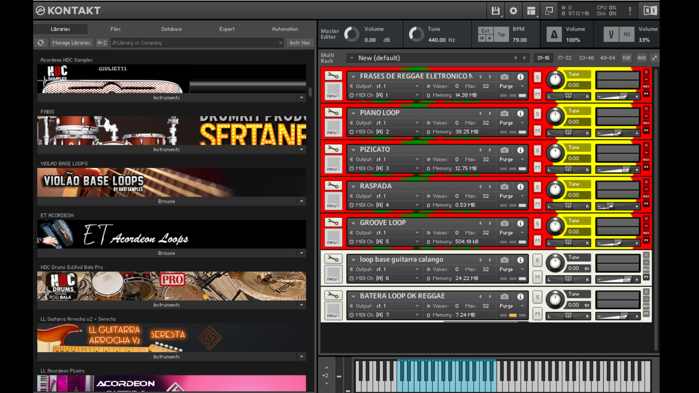This screenshot has width=699, height=393.
Task: Click the Instr Nav button
Action: coord(300,43)
